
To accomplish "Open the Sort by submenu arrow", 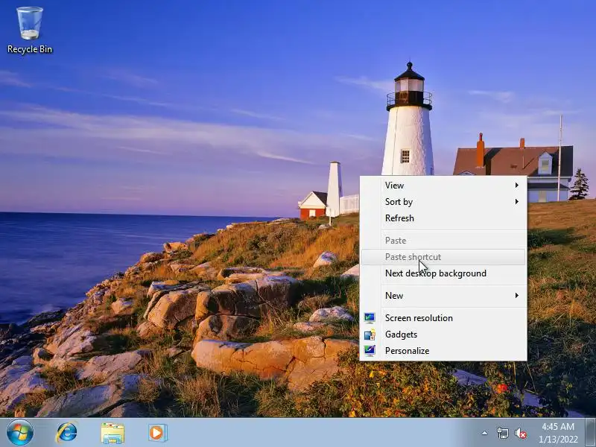I will click(516, 201).
